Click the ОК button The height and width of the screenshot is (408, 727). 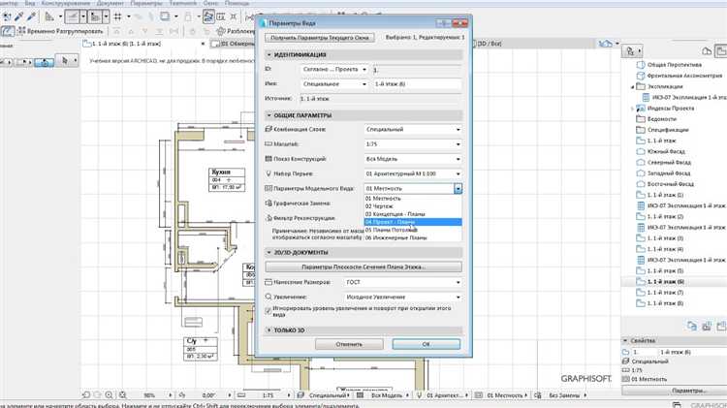point(427,344)
